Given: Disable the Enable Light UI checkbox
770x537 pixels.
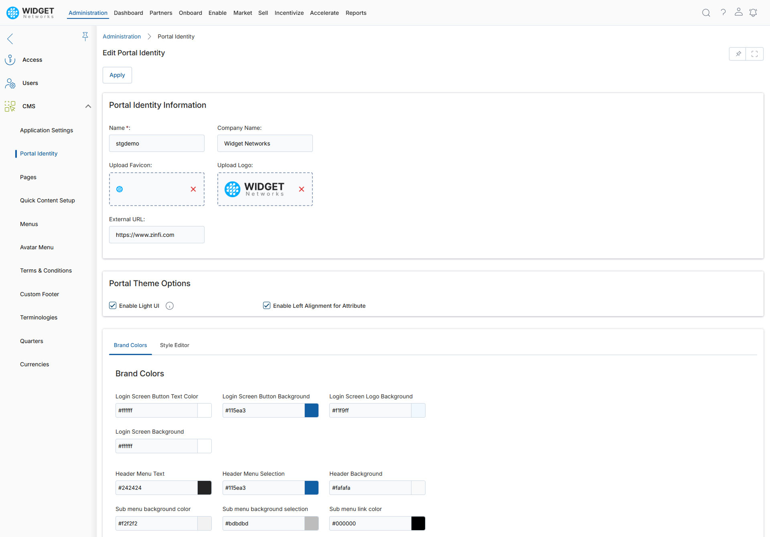Looking at the screenshot, I should [113, 305].
